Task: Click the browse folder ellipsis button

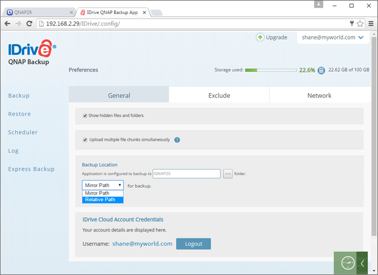Action: click(x=227, y=173)
